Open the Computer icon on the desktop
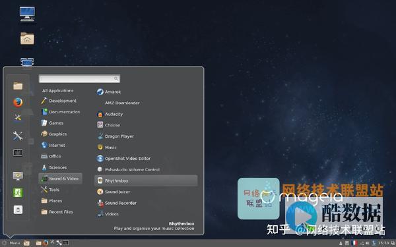 pyautogui.click(x=27, y=14)
